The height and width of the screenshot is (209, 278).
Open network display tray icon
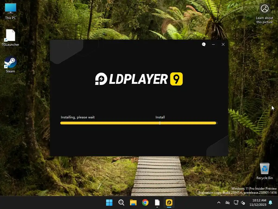pyautogui.click(x=236, y=202)
